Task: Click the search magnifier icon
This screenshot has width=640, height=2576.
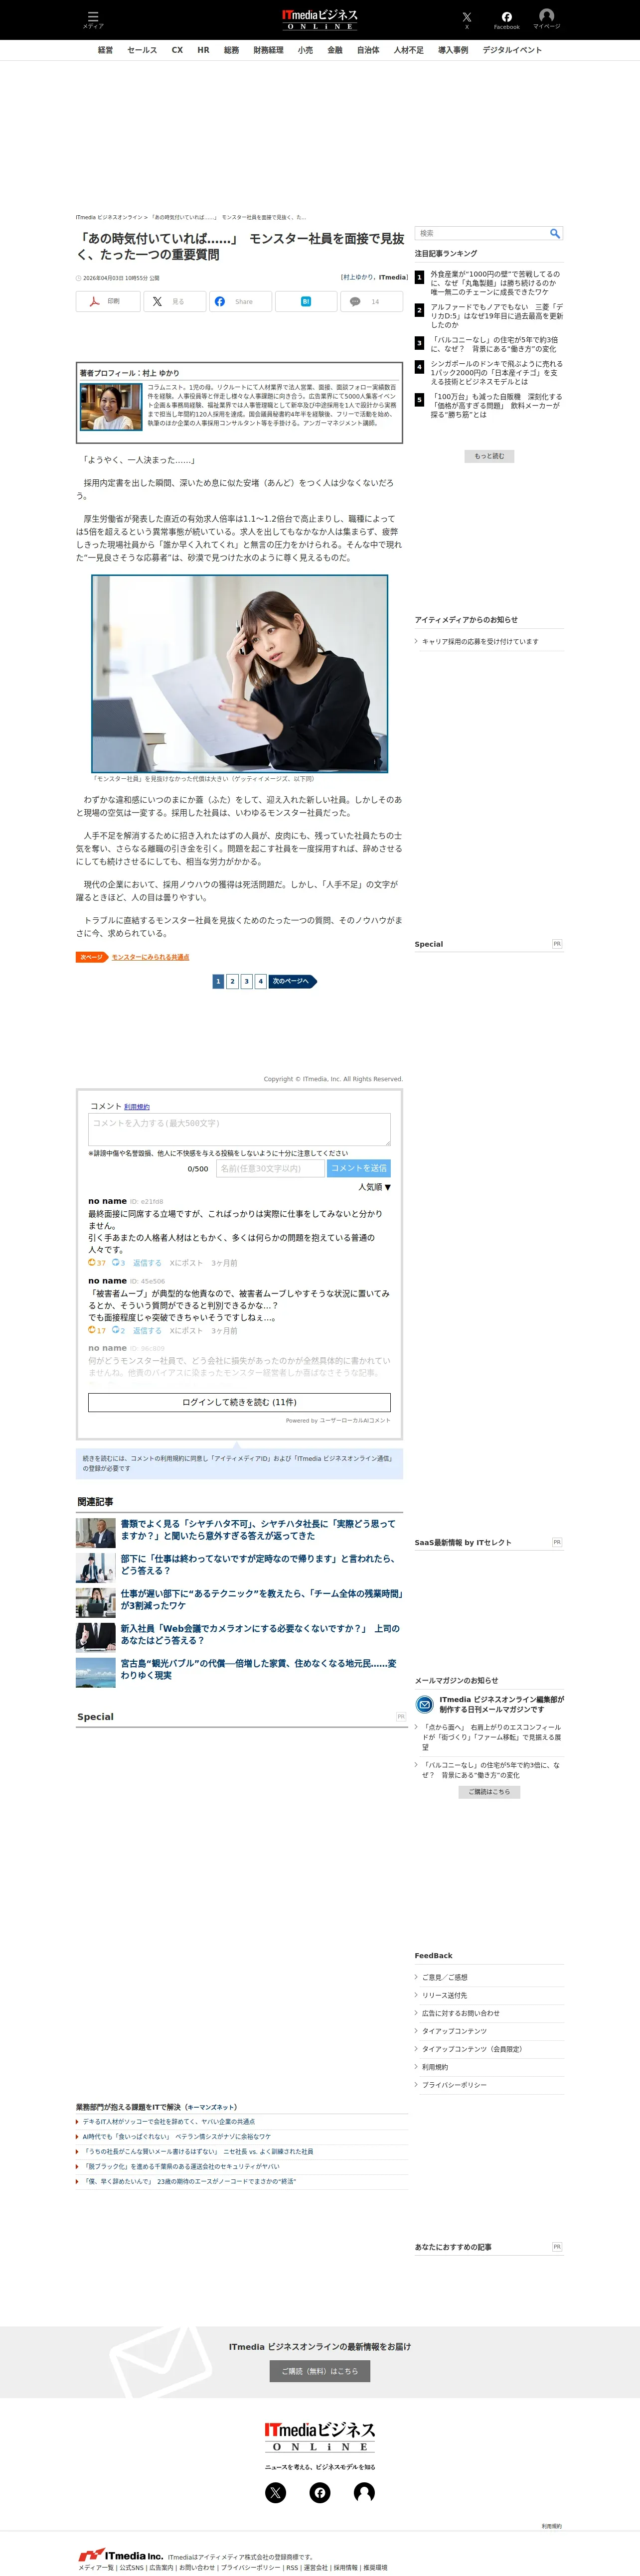Action: (555, 233)
